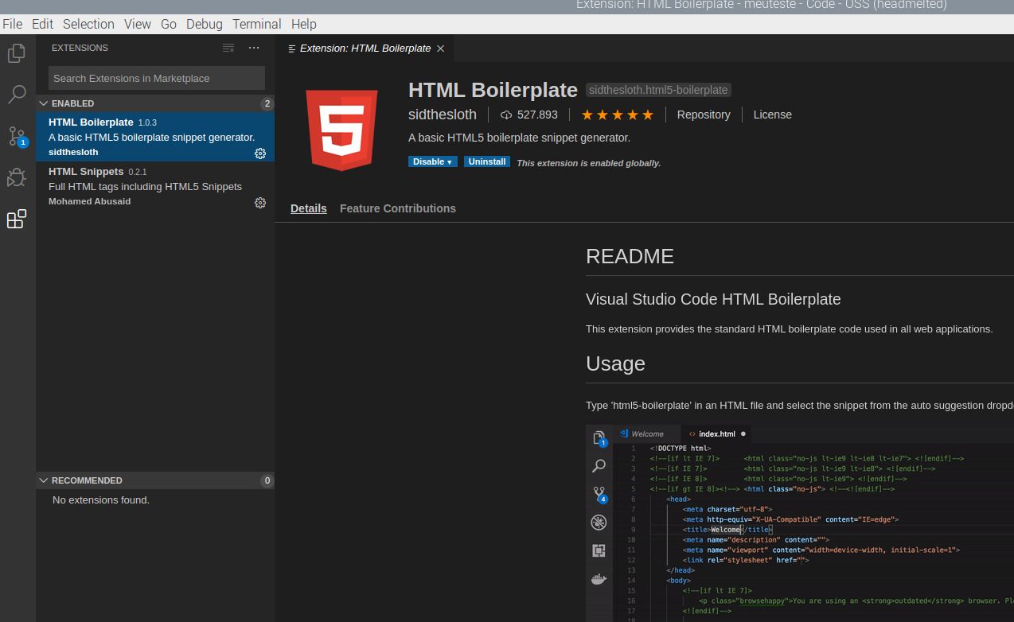
Task: Open the Edit menu
Action: click(43, 24)
